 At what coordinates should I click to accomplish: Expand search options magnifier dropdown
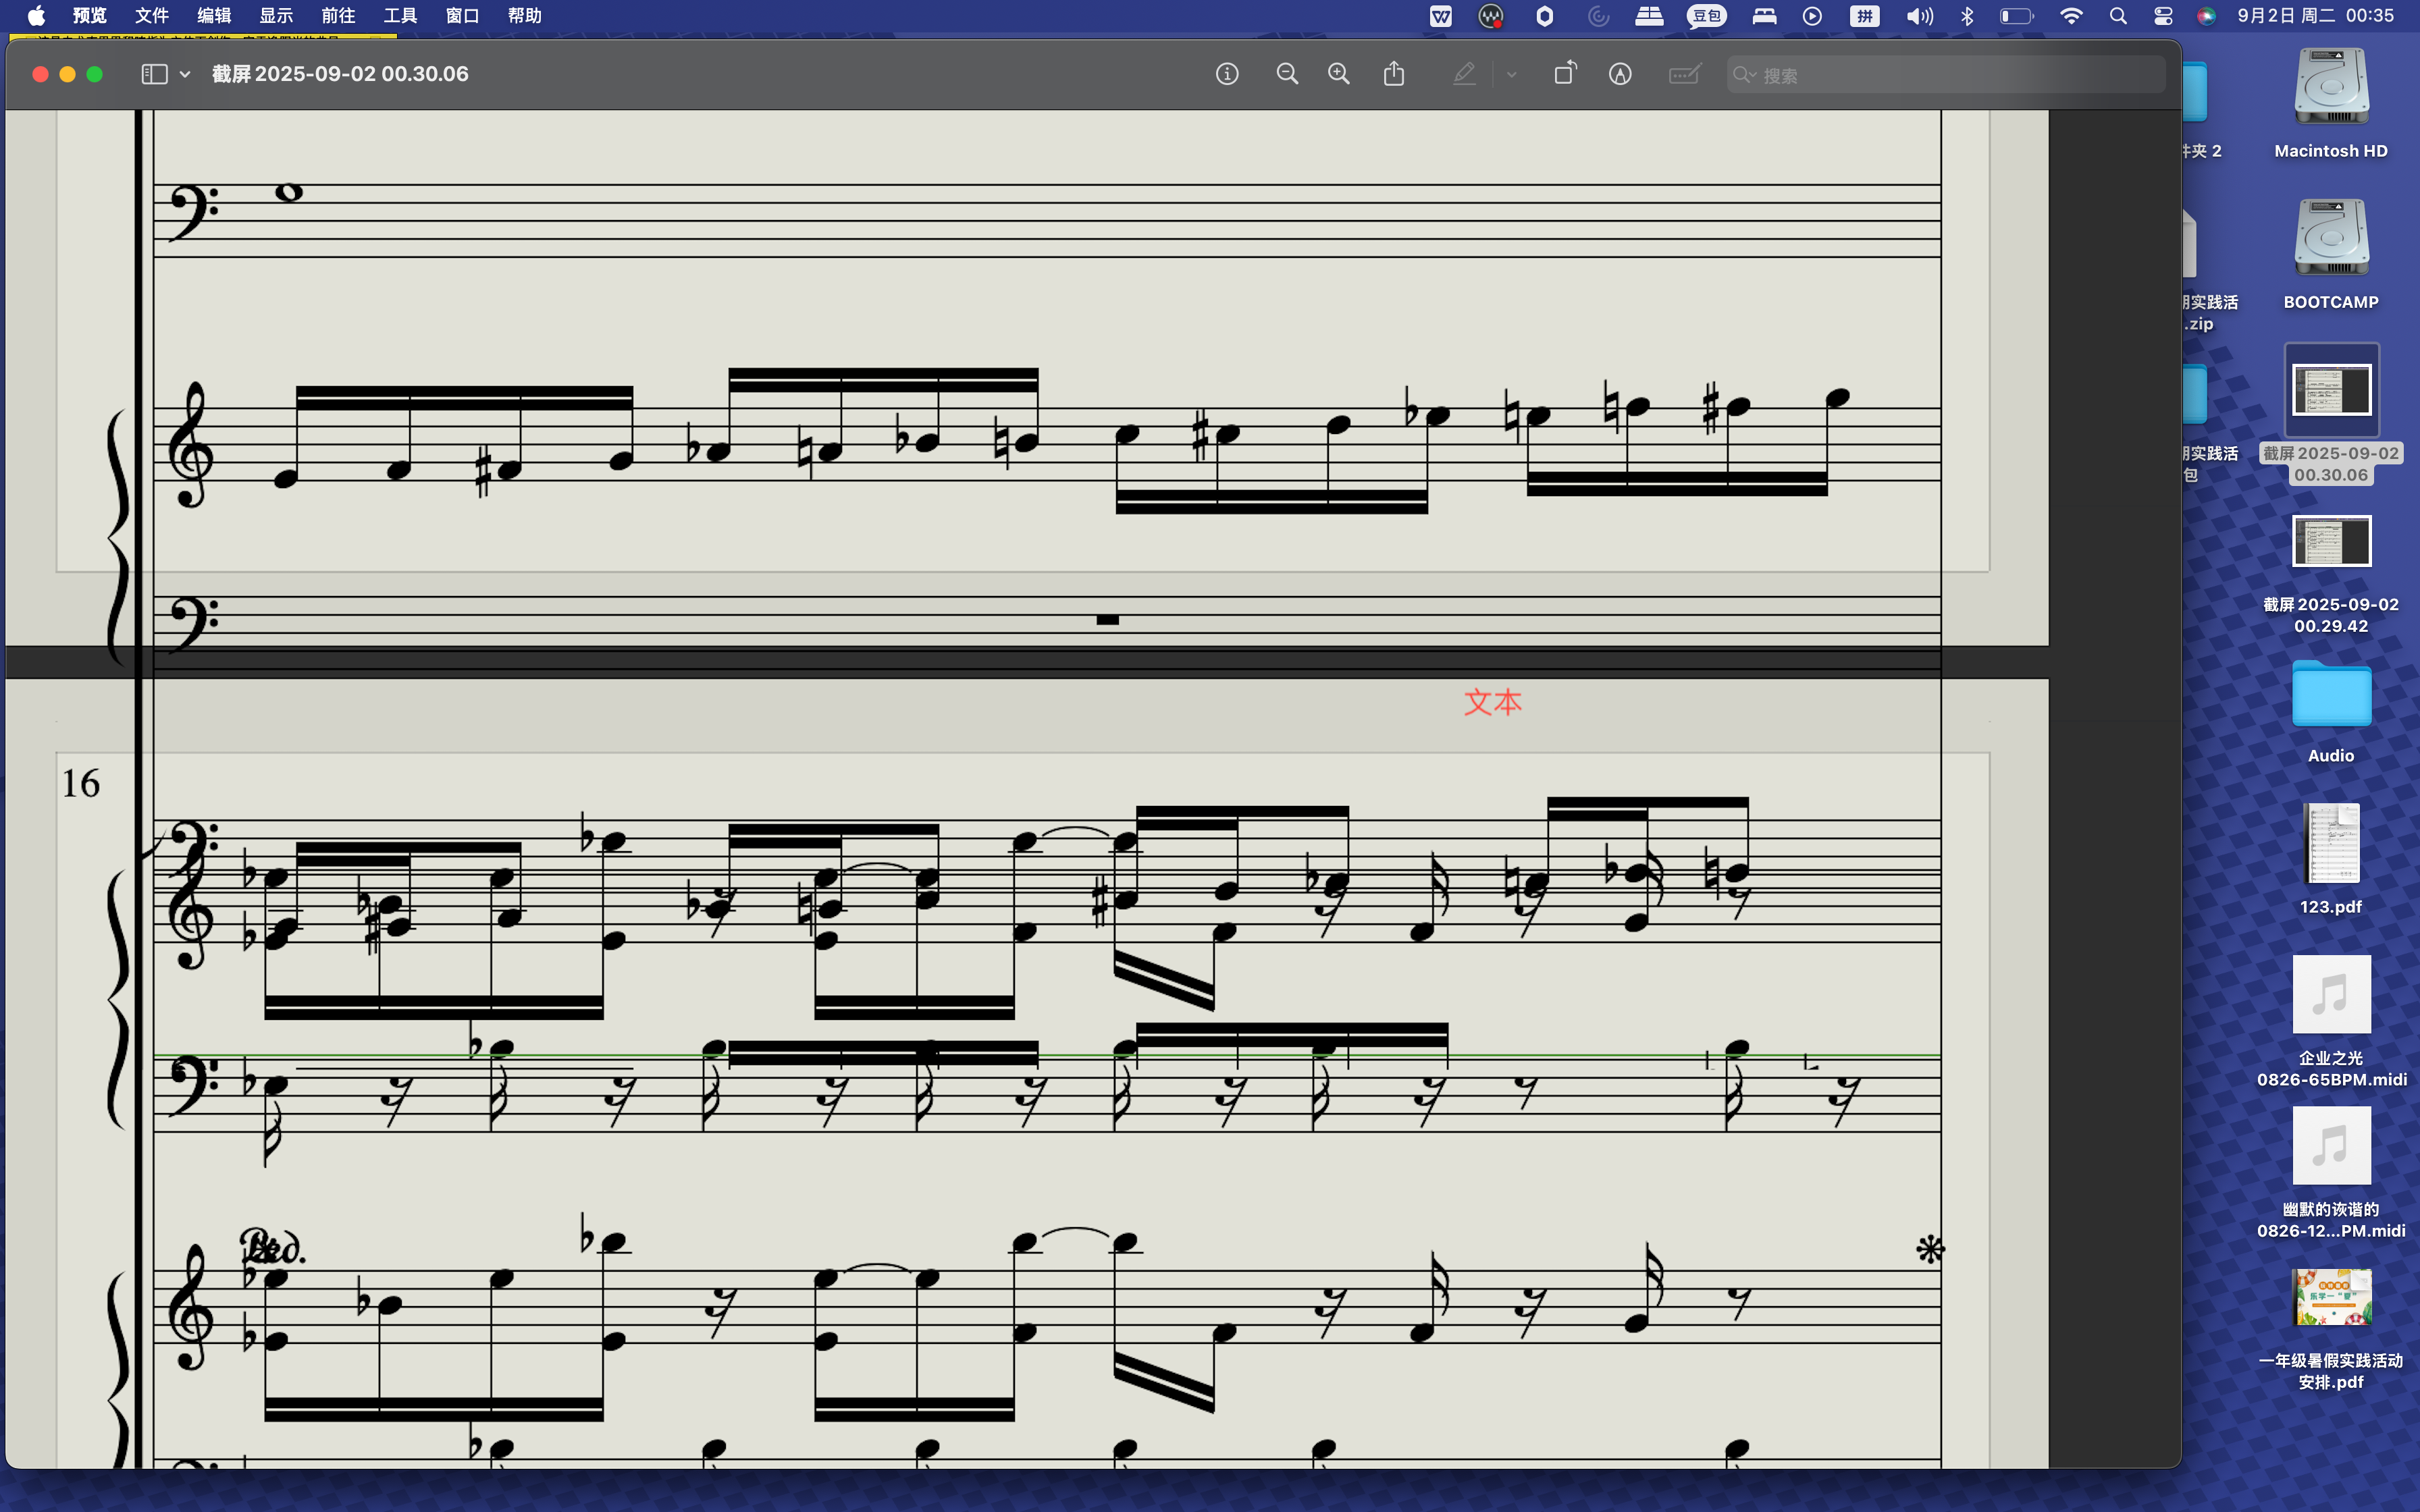1745,75
